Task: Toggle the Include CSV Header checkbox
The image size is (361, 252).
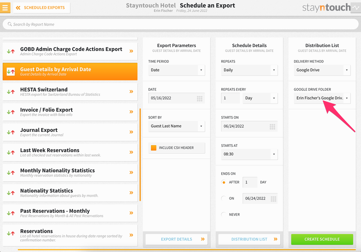Action: coord(153,148)
